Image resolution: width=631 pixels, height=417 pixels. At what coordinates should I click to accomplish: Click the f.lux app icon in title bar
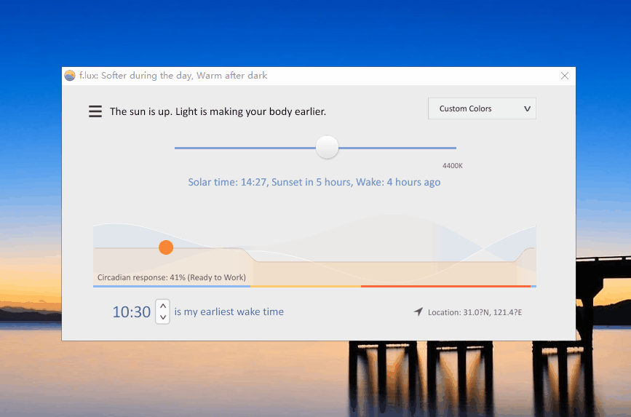click(x=70, y=76)
